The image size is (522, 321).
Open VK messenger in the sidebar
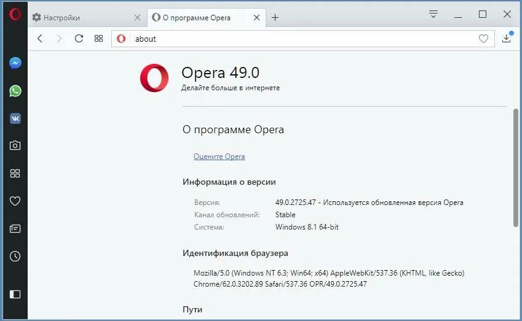point(15,118)
